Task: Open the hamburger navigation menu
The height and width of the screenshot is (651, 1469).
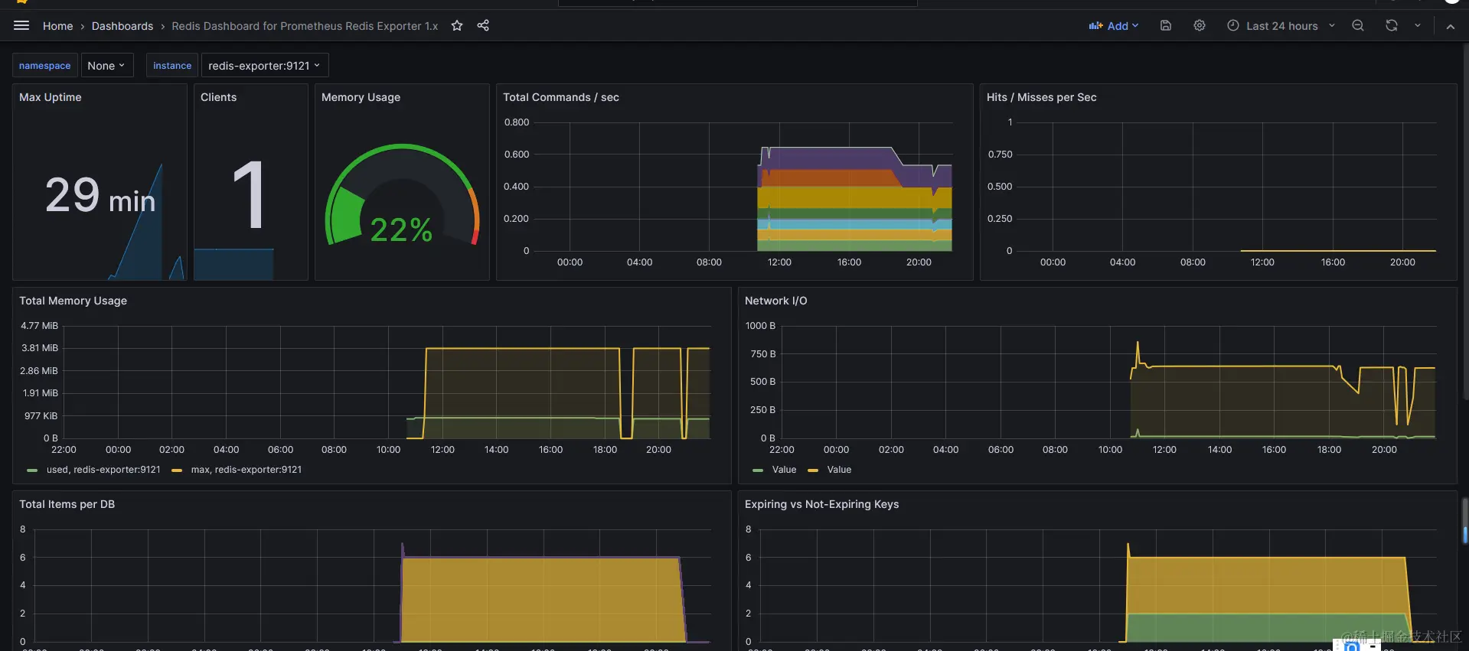Action: [x=21, y=25]
